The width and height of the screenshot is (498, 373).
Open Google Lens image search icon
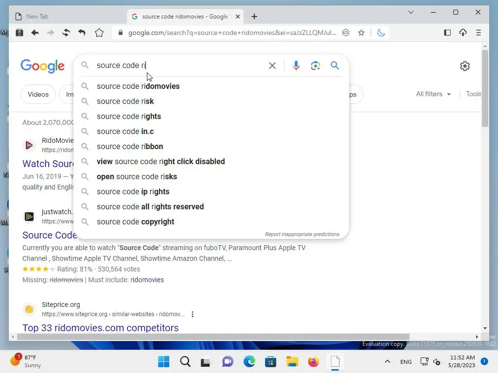click(315, 66)
